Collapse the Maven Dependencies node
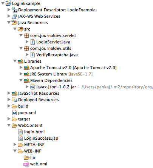Image resolution: width=153 pixels, height=168 pixels. pyautogui.click(x=21, y=80)
